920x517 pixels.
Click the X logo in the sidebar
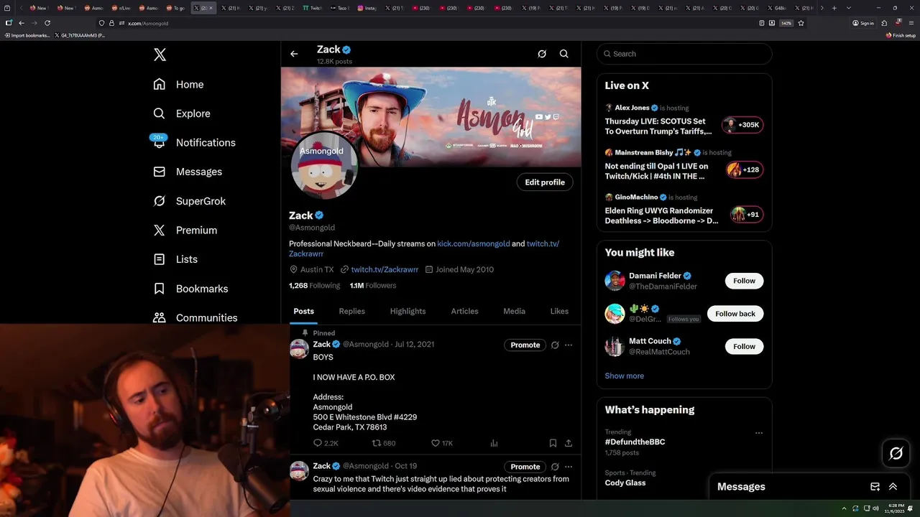tap(160, 55)
